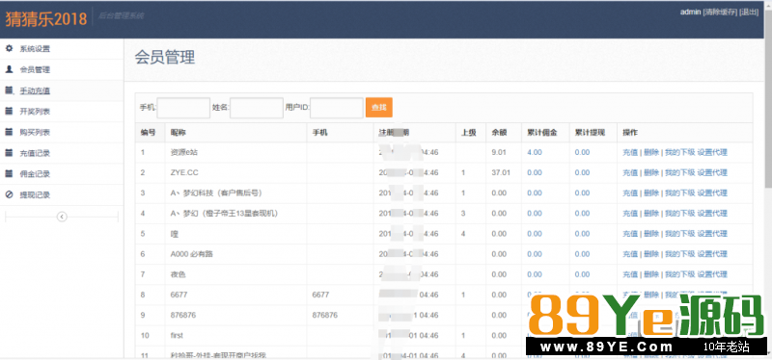The width and height of the screenshot is (772, 360).
Task: Click the vertical page scrollbar
Action: 768,180
